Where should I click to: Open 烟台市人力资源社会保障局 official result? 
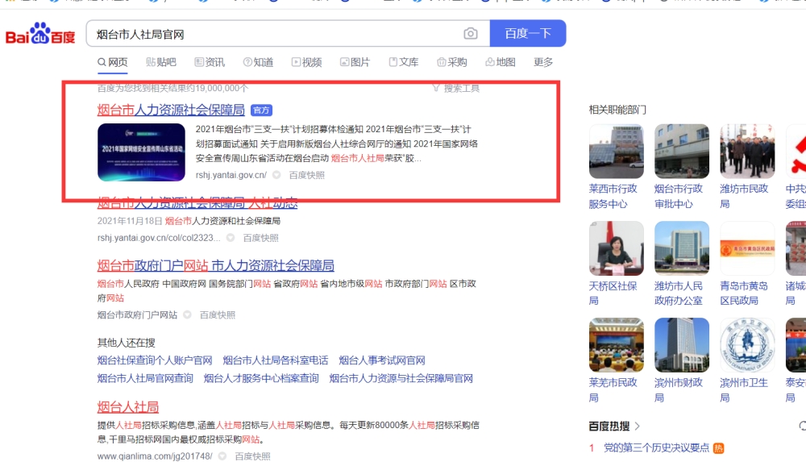pyautogui.click(x=171, y=110)
